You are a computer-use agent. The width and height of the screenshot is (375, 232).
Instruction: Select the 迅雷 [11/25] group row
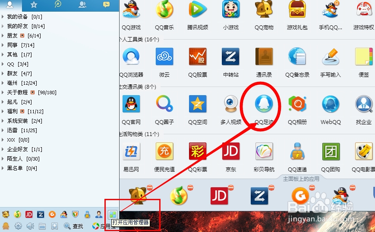click(60, 130)
